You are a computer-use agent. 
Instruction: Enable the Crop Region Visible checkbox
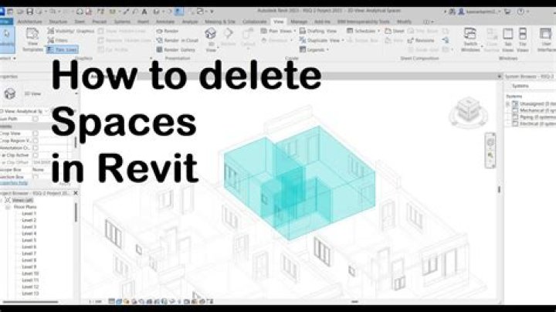[36, 140]
